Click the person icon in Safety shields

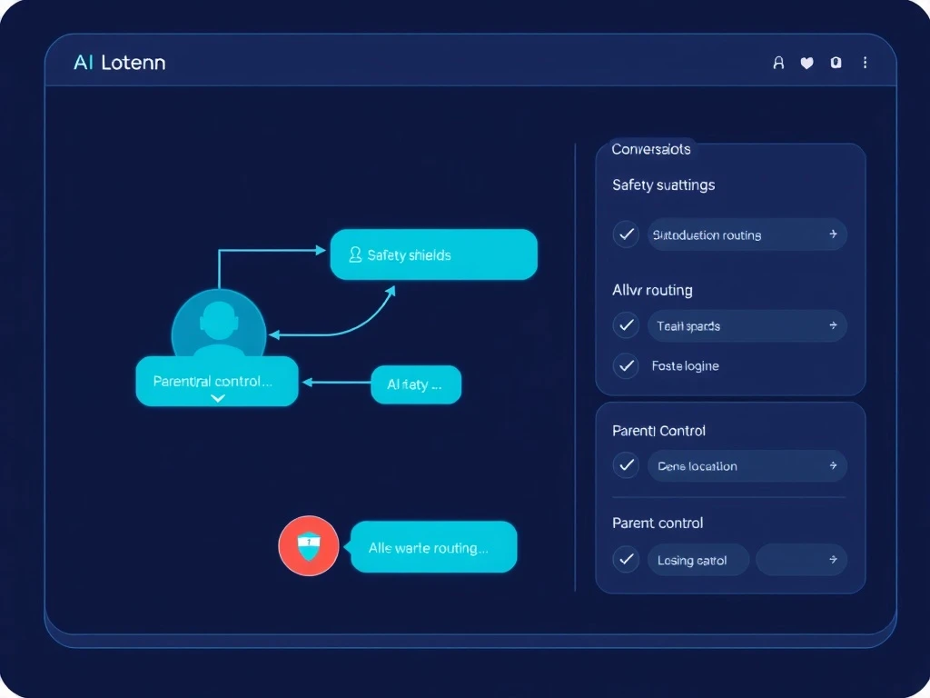coord(355,254)
